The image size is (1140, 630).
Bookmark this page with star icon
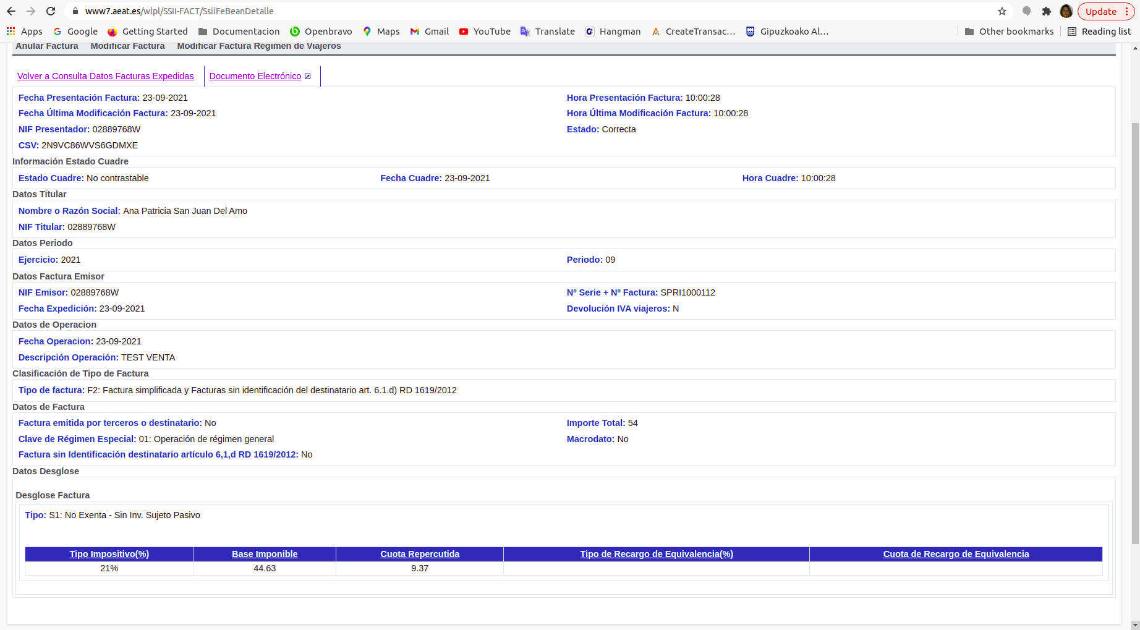[1002, 11]
